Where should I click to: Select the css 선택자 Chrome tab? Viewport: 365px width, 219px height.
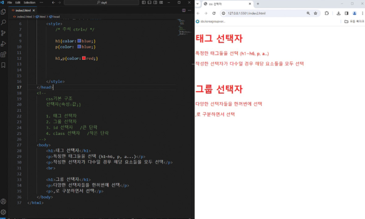point(227,4)
